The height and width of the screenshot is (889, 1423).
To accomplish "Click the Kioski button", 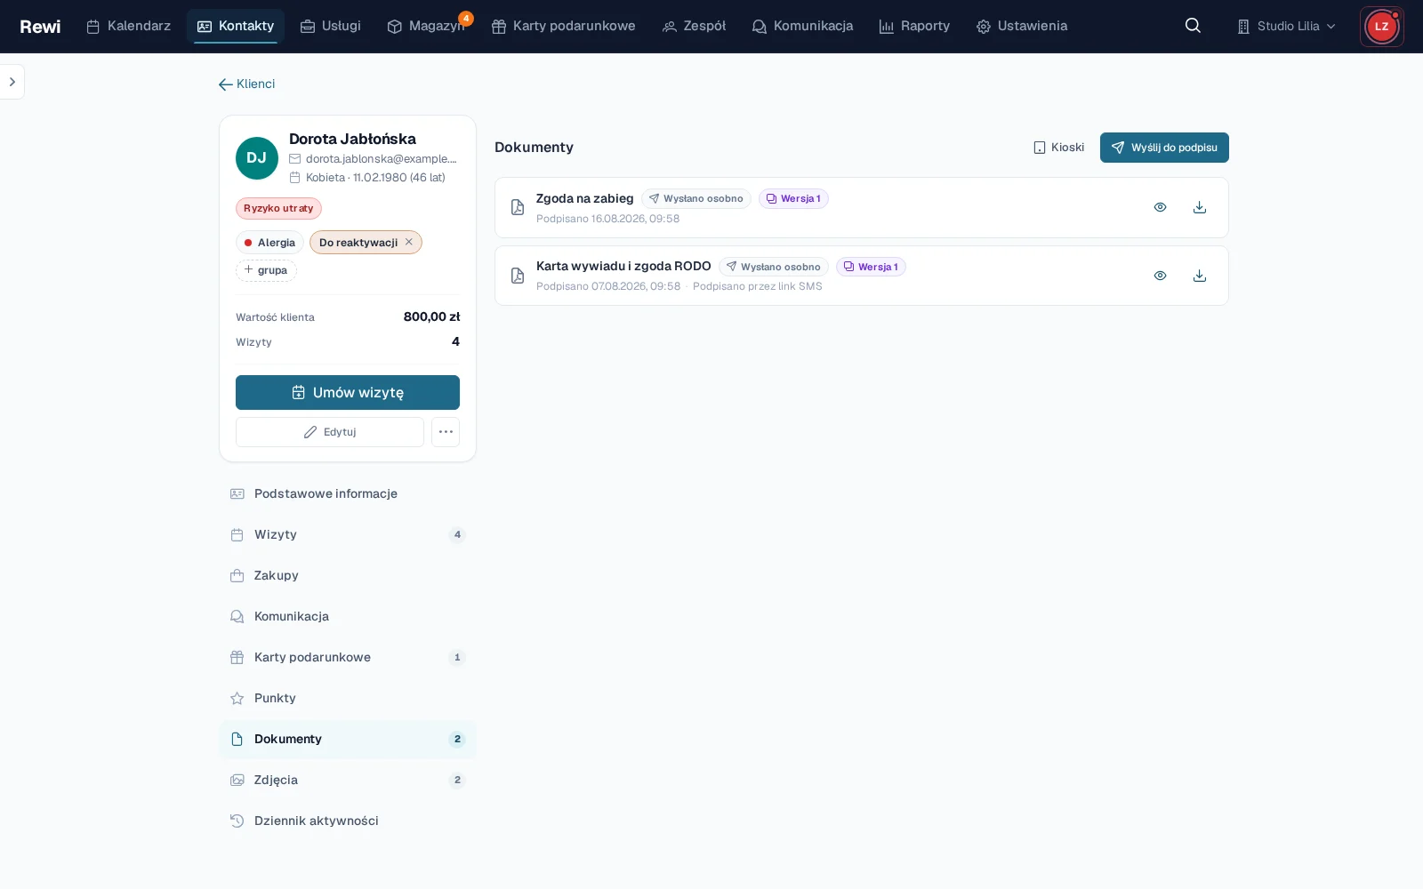I will [1058, 148].
